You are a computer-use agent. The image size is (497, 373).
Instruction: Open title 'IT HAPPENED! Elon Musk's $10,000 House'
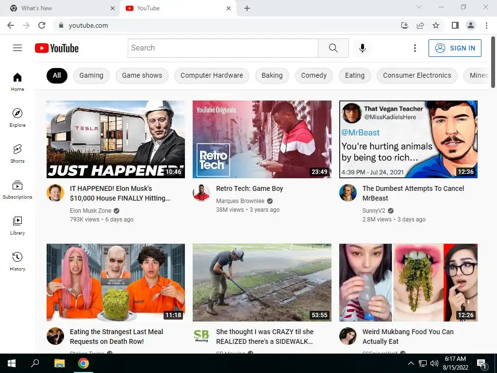(x=120, y=193)
